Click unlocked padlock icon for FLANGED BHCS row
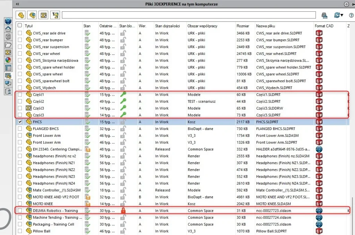The height and width of the screenshot is (235, 355). pyautogui.click(x=123, y=129)
